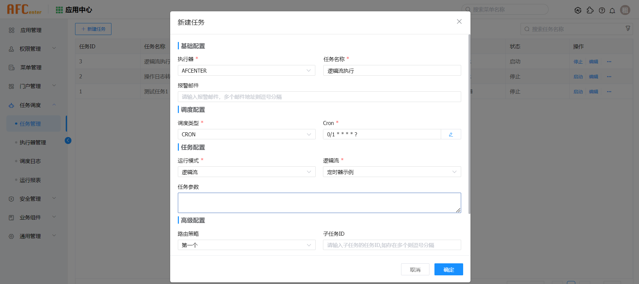Open the 逻辑流 定时器示例 dropdown
The image size is (639, 284).
pyautogui.click(x=392, y=172)
